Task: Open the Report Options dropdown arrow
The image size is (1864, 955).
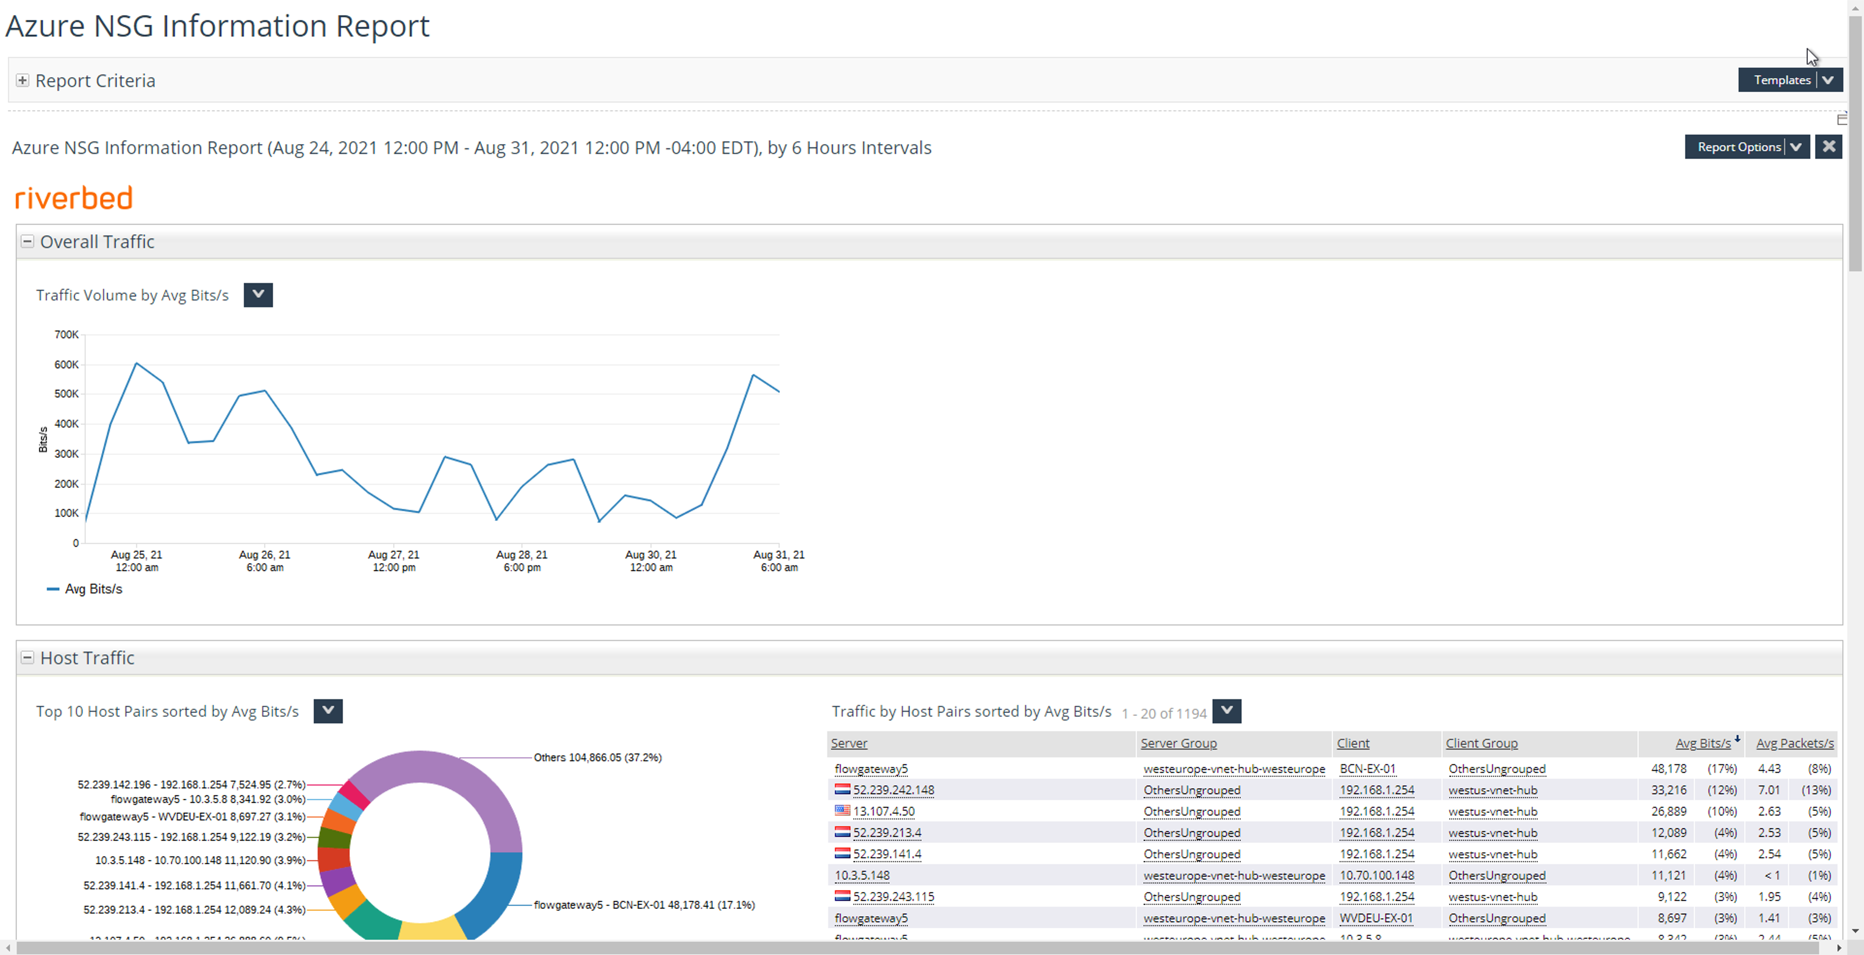Action: [x=1796, y=147]
